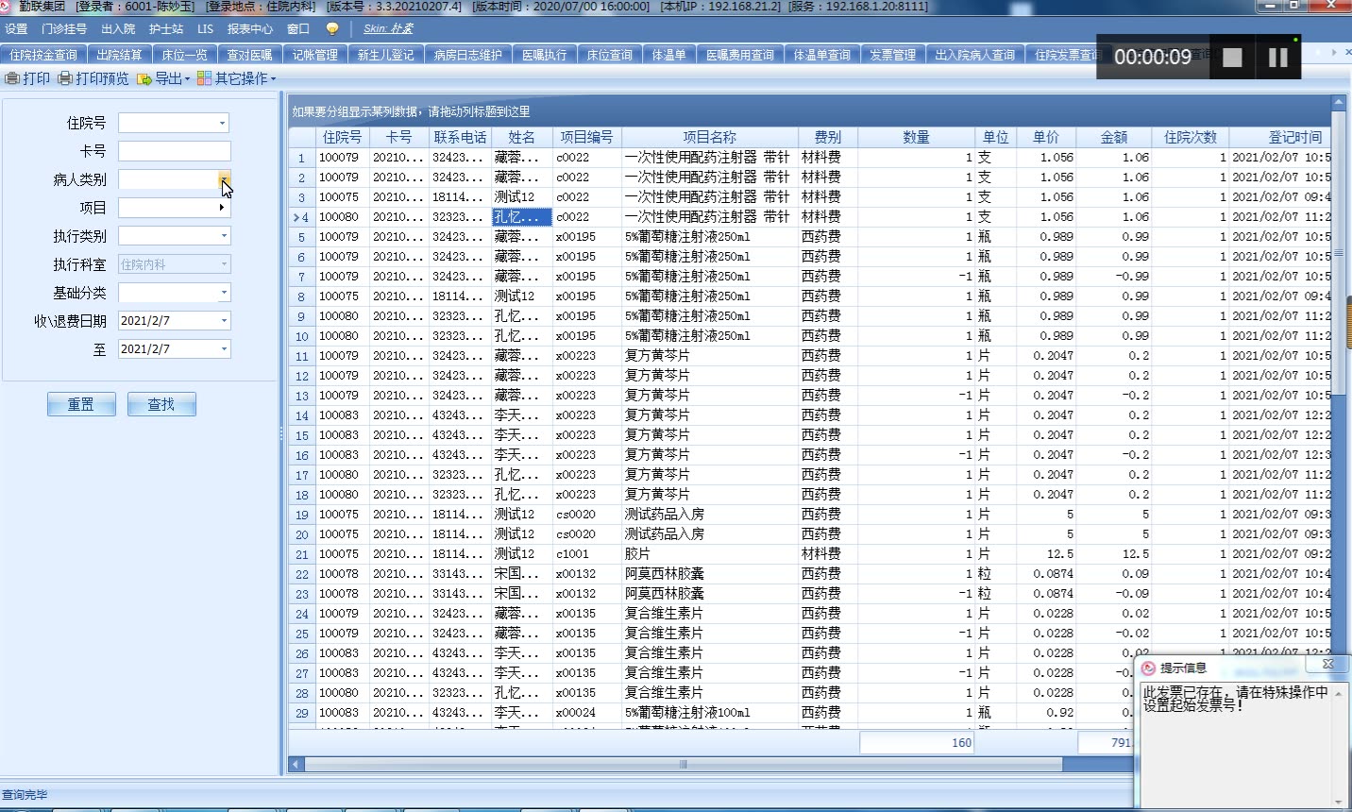Switch to 出入院病人查询 tab
Image resolution: width=1352 pixels, height=812 pixels.
[x=975, y=55]
